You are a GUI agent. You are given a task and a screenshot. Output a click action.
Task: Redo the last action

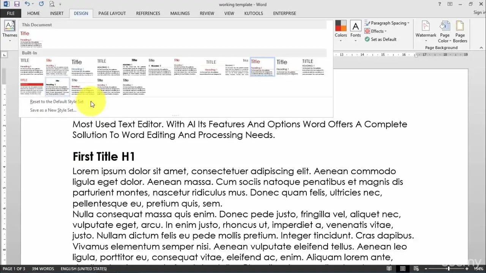point(41,4)
